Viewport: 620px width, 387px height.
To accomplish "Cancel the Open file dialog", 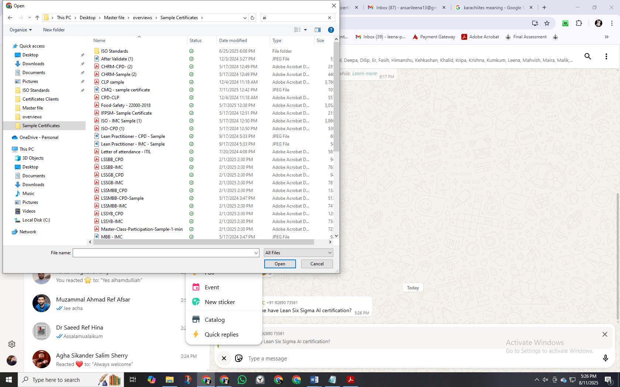I will (317, 264).
